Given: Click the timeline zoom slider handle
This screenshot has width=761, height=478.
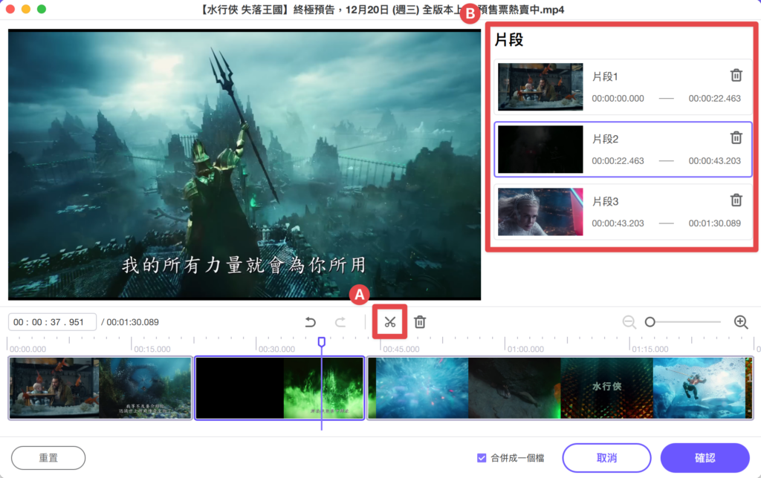Looking at the screenshot, I should [x=650, y=322].
